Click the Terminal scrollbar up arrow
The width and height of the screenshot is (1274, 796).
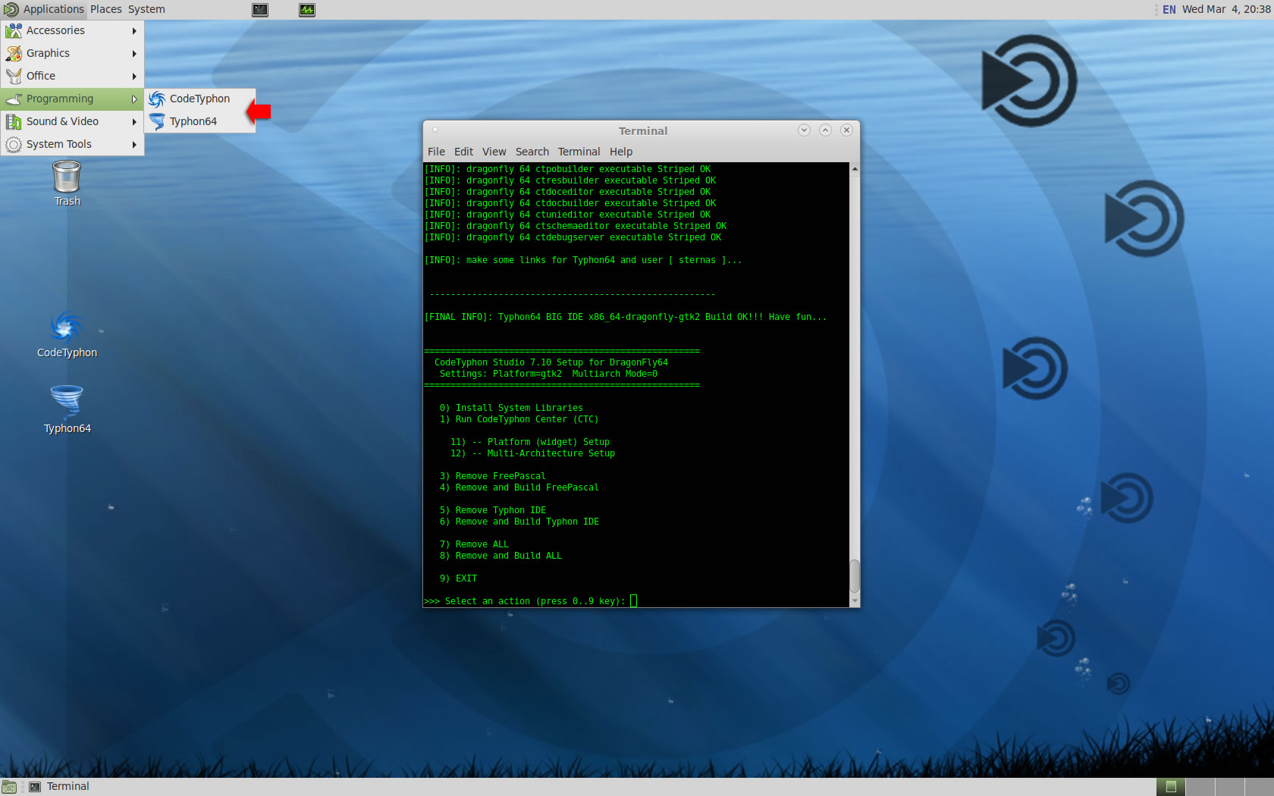coord(855,168)
